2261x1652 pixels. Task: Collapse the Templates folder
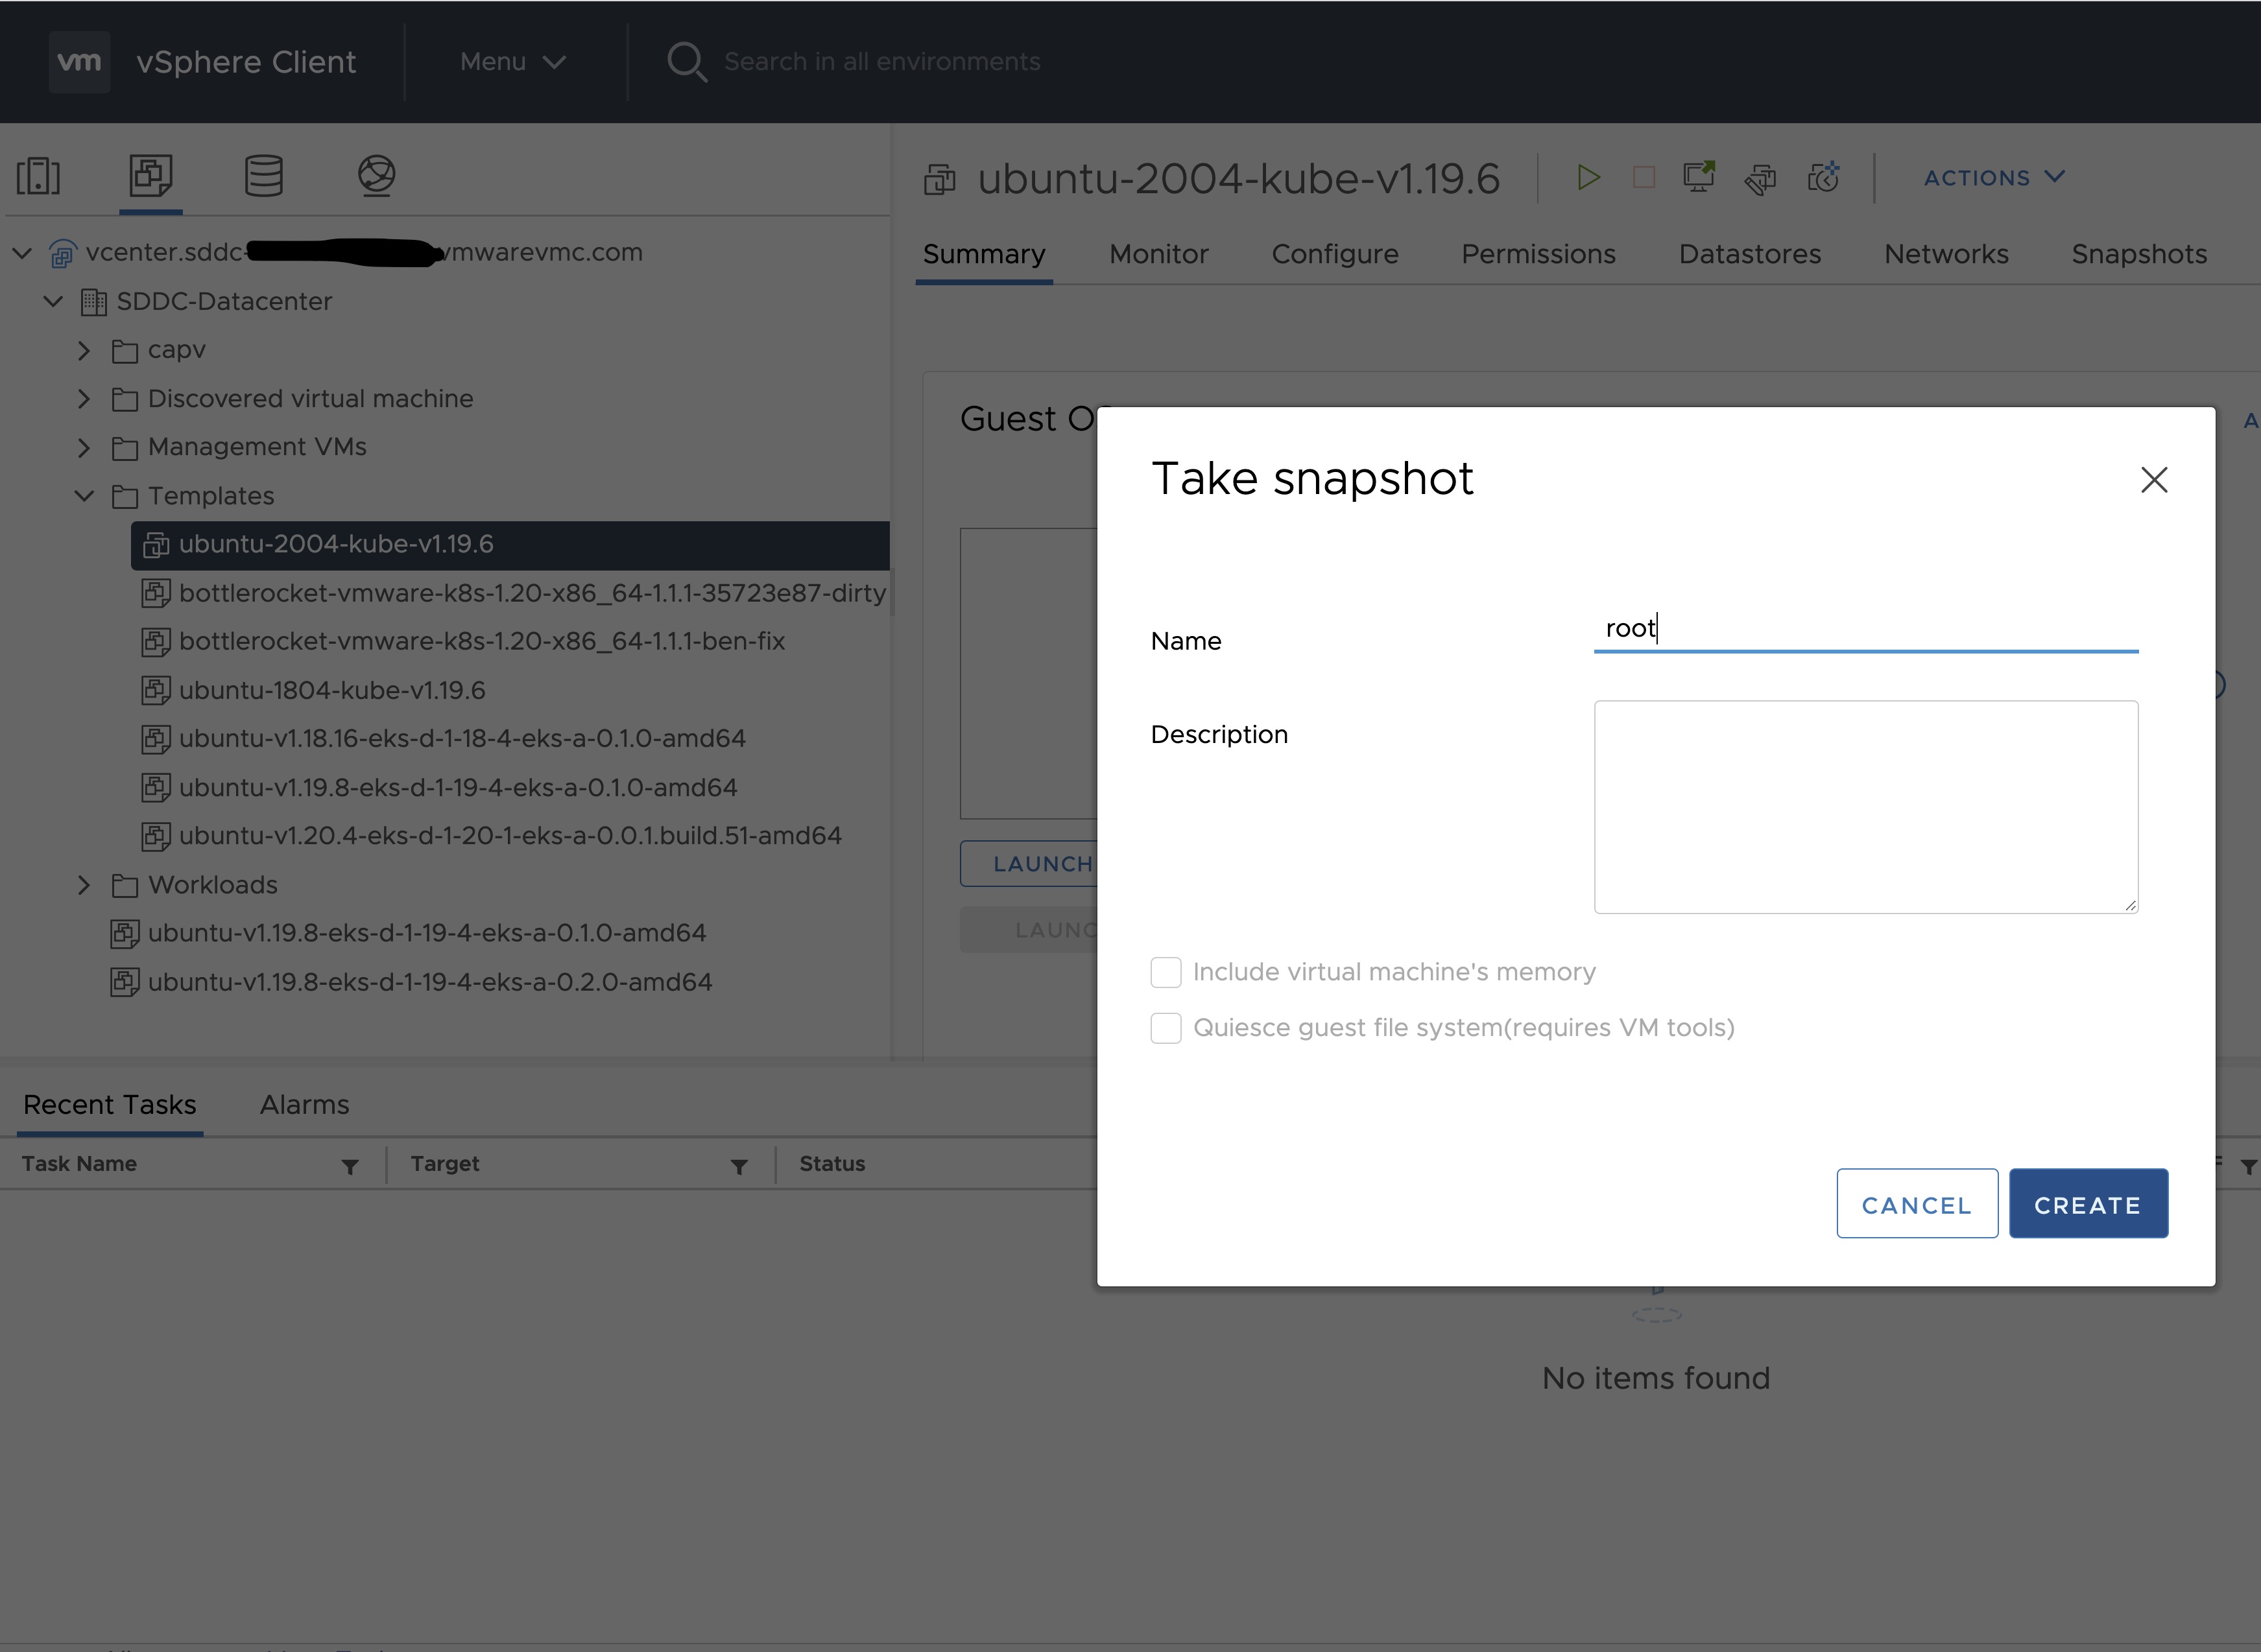[x=84, y=496]
